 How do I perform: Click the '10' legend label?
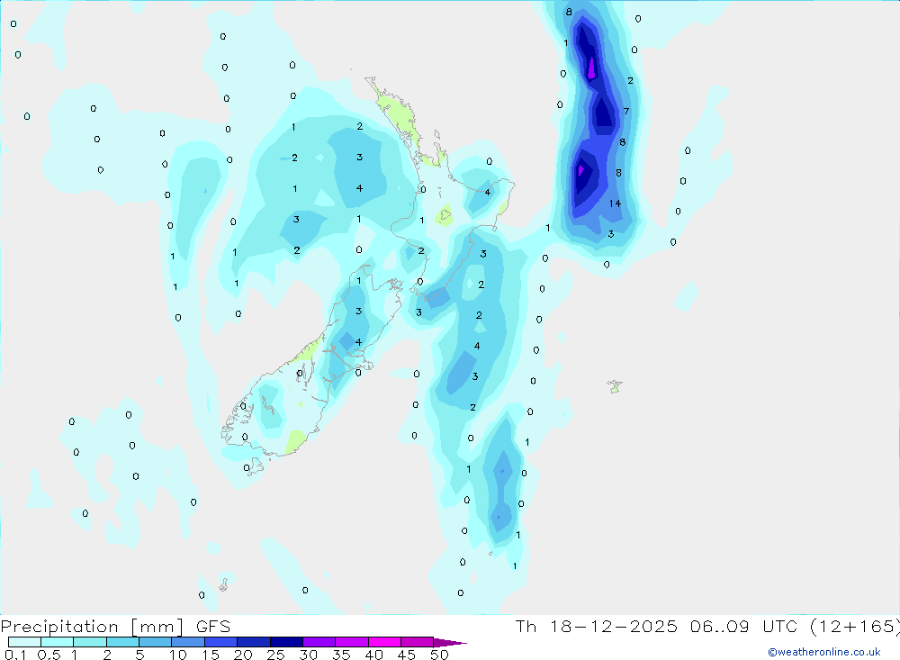[178, 655]
